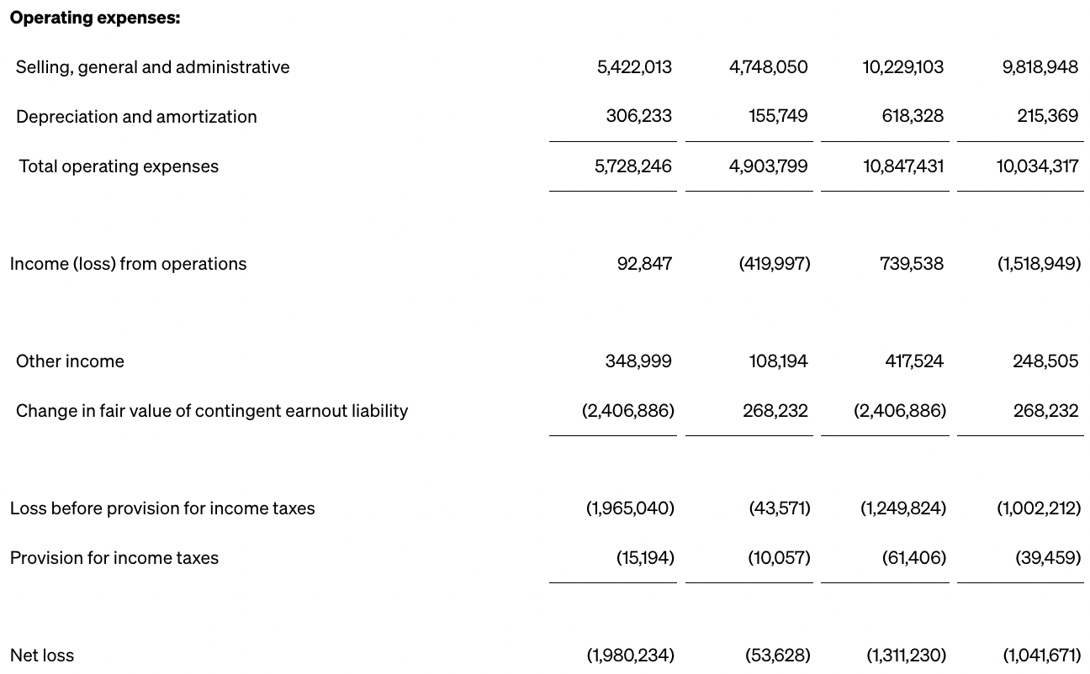Select the (1,041,671) net loss value
Viewport: 1090px width, 674px height.
click(x=1042, y=656)
